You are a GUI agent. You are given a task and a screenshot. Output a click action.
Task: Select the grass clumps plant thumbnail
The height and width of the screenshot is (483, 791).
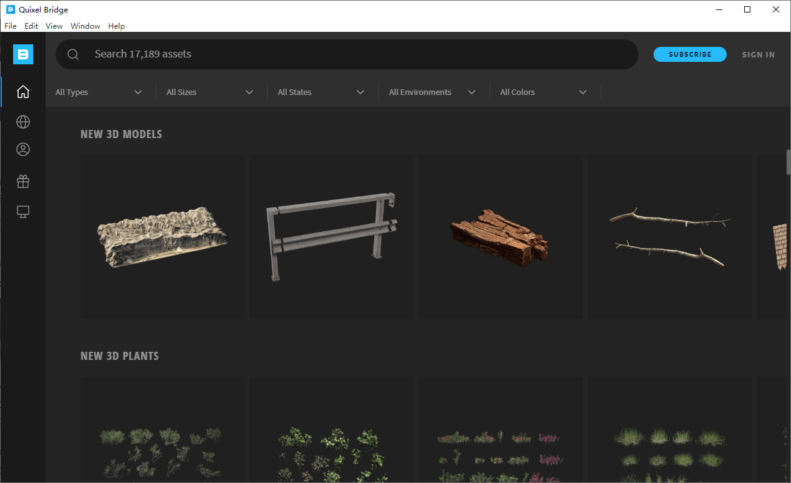click(670, 429)
